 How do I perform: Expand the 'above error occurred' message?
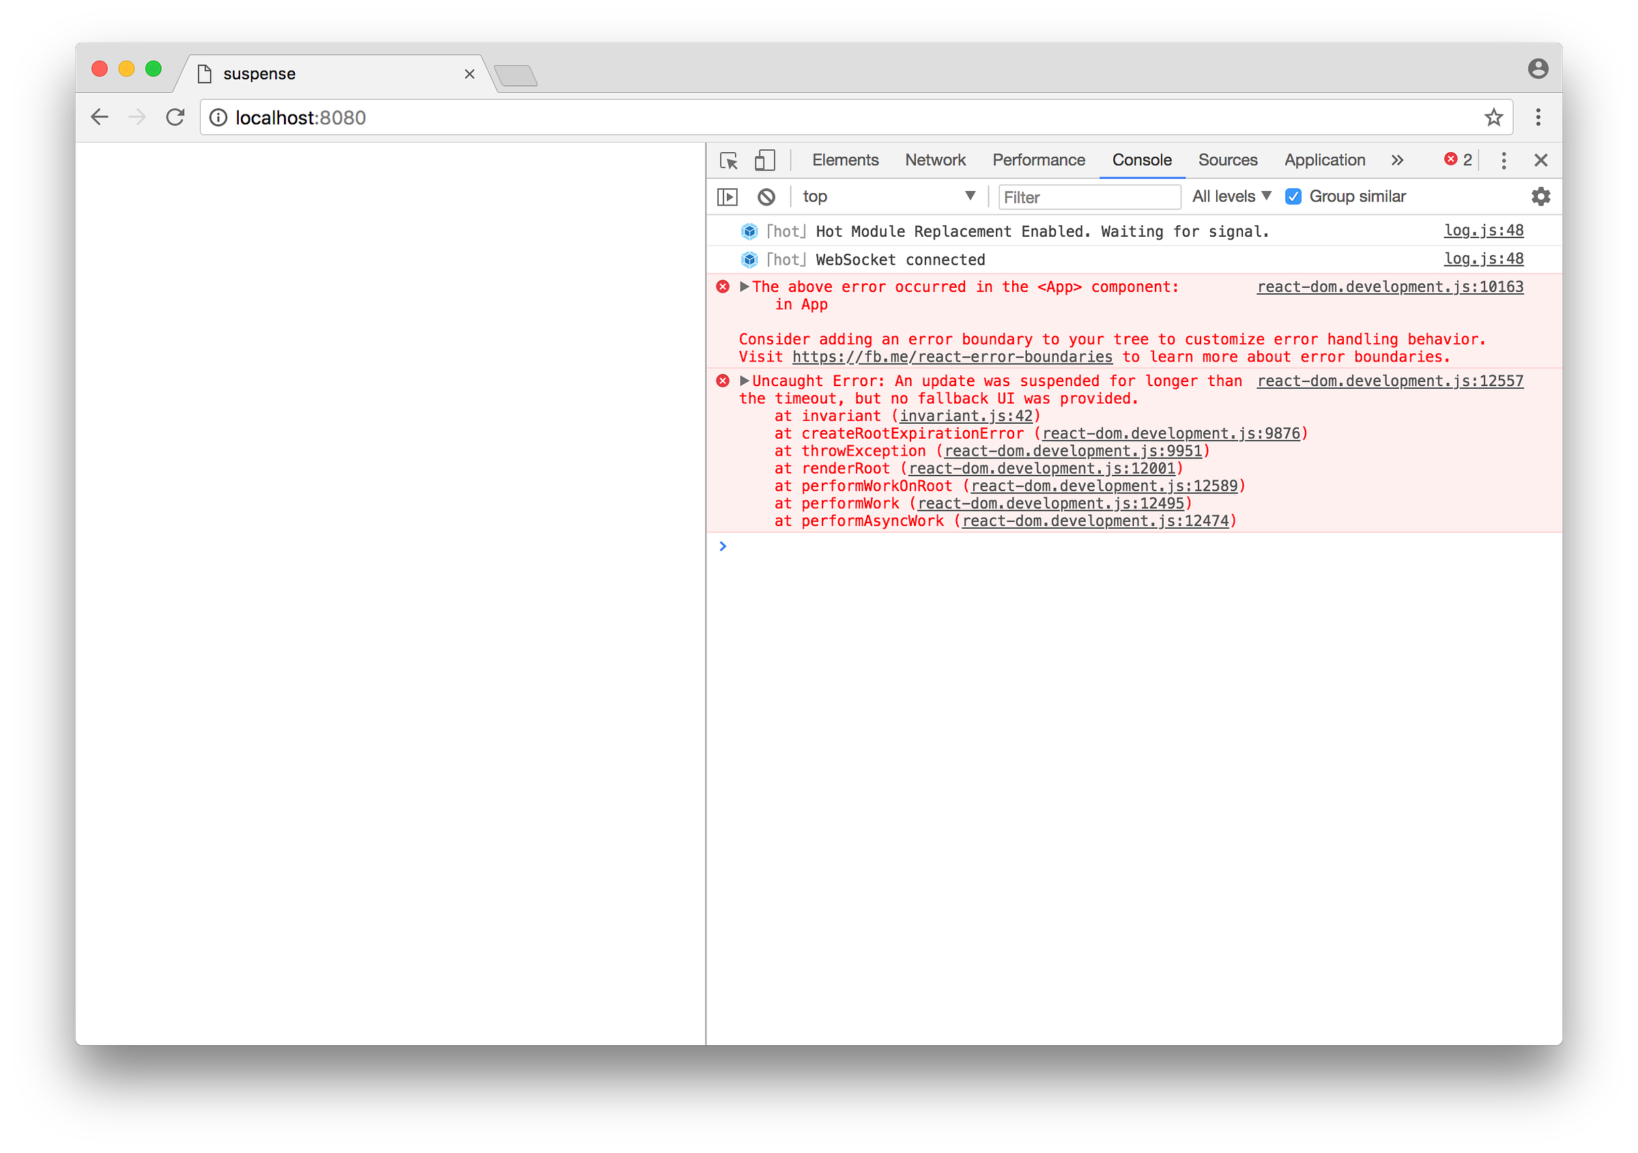coord(744,287)
